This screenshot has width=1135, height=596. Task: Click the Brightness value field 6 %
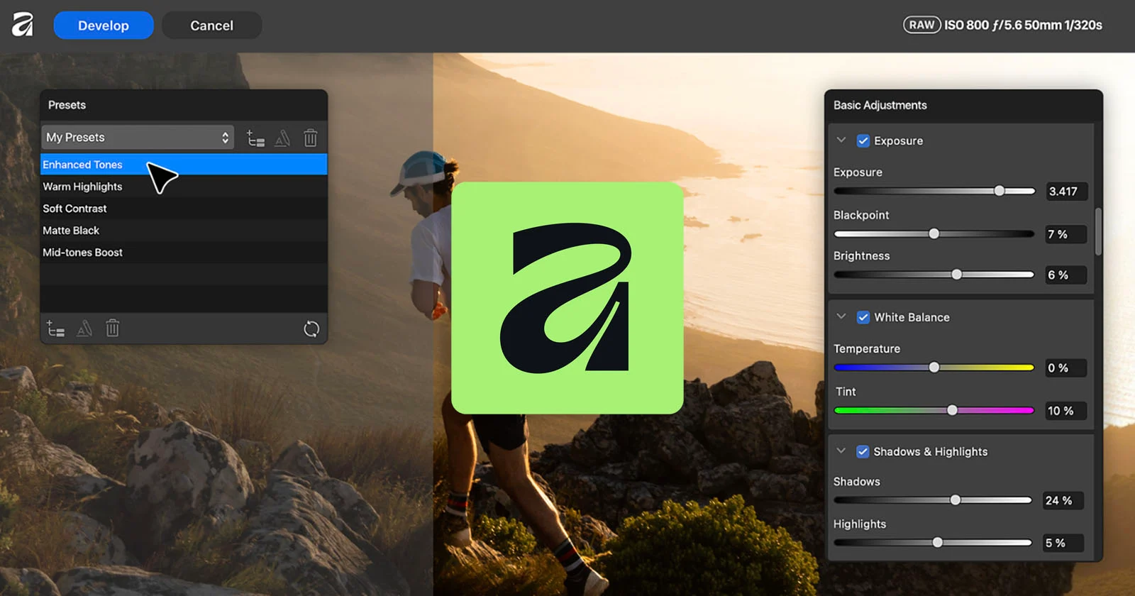coord(1066,275)
